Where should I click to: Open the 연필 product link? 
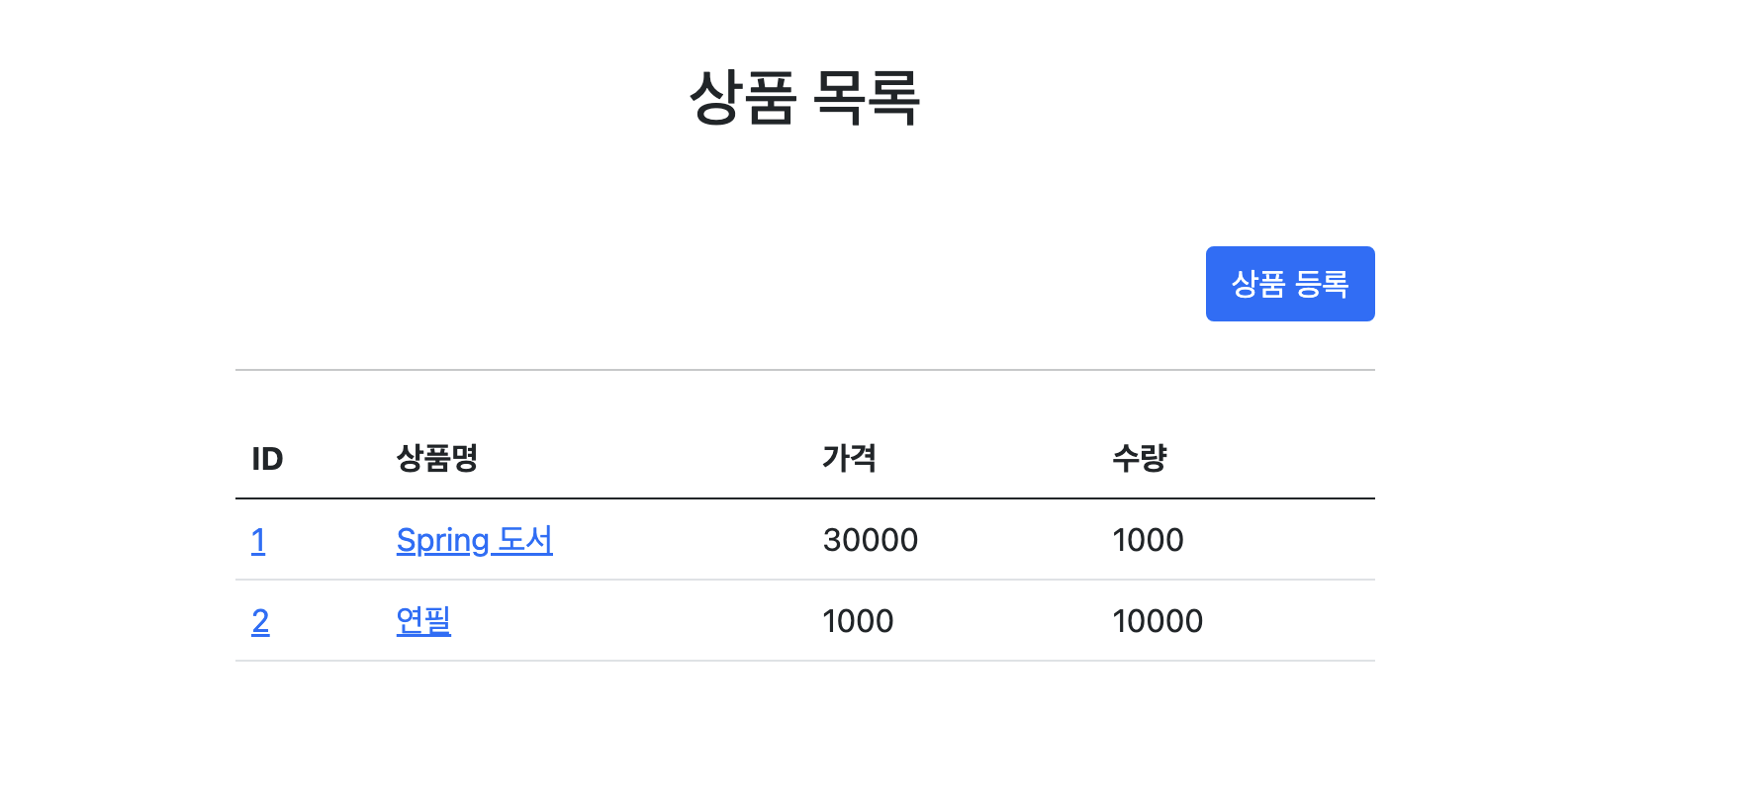click(423, 621)
